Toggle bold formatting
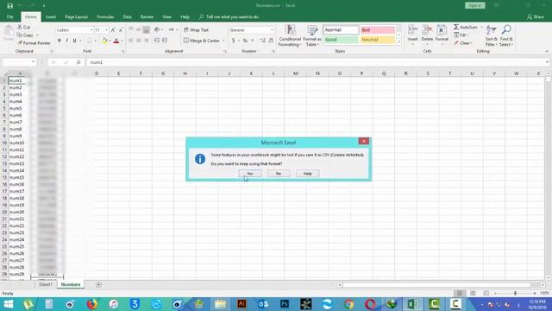 click(x=60, y=41)
